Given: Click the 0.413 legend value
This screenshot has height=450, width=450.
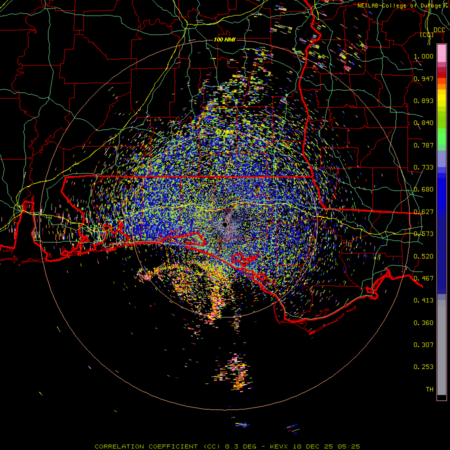Looking at the screenshot, I should (423, 300).
